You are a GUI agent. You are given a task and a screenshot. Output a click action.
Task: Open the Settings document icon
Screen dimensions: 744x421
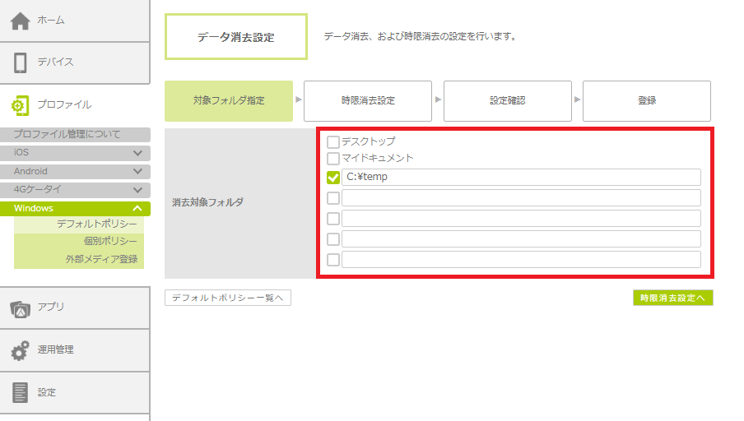pos(21,392)
